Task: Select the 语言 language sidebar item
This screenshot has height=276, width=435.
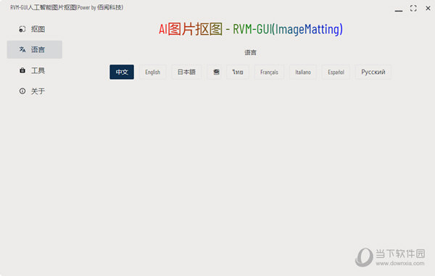Action: [34, 49]
